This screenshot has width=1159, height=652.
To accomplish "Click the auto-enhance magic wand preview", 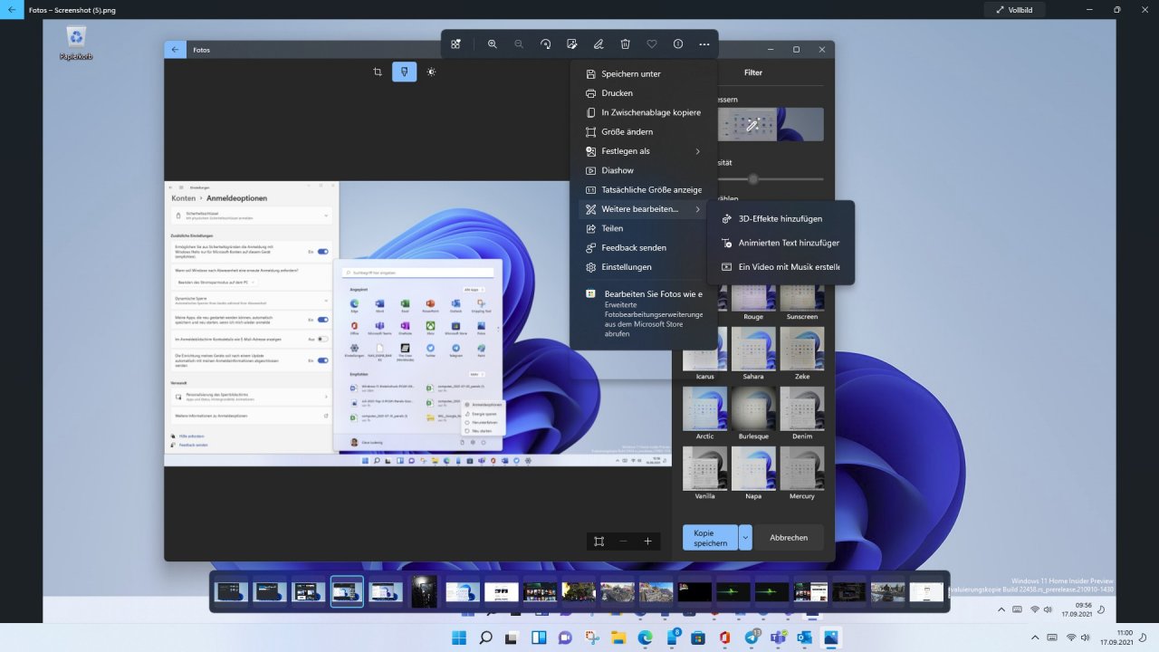I will pos(752,125).
